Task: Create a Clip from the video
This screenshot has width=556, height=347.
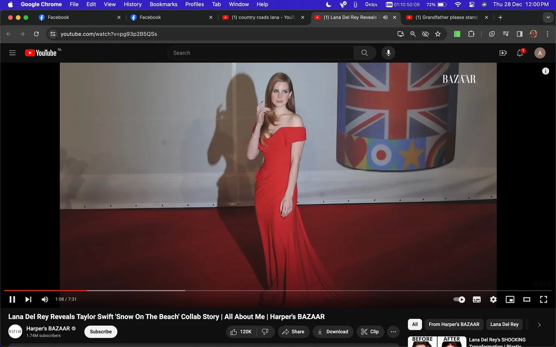Action: 370,332
